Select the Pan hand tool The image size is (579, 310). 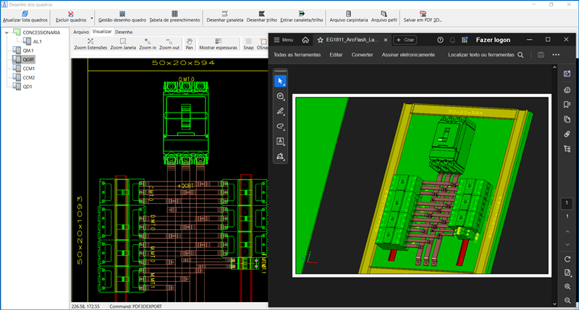(x=189, y=42)
